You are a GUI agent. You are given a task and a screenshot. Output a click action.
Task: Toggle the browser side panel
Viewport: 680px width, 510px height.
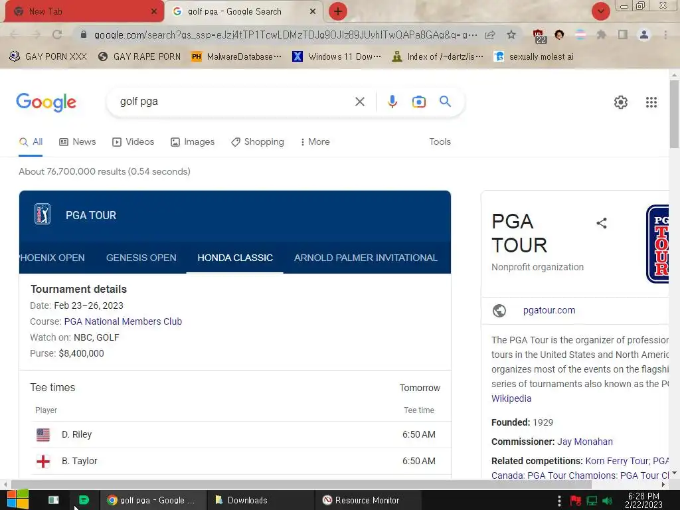[x=623, y=35]
